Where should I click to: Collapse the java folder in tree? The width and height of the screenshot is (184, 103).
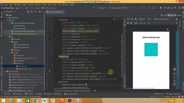coord(7,20)
